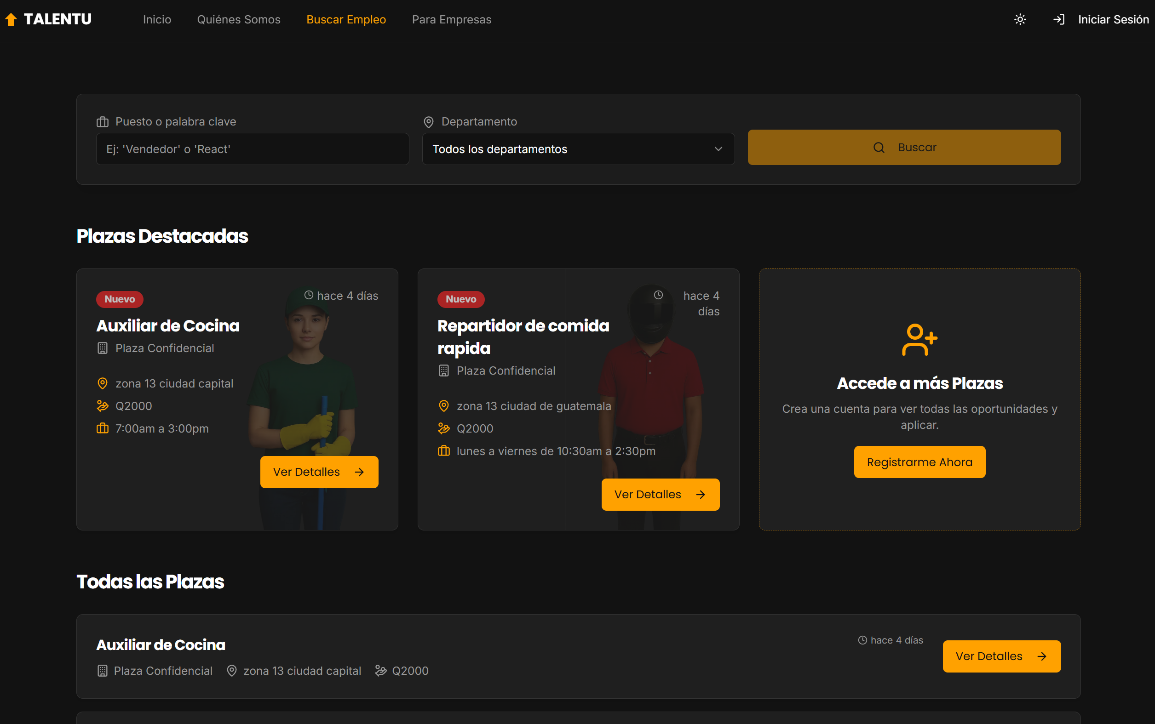Click the Buscar search button
The image size is (1155, 724).
(904, 148)
